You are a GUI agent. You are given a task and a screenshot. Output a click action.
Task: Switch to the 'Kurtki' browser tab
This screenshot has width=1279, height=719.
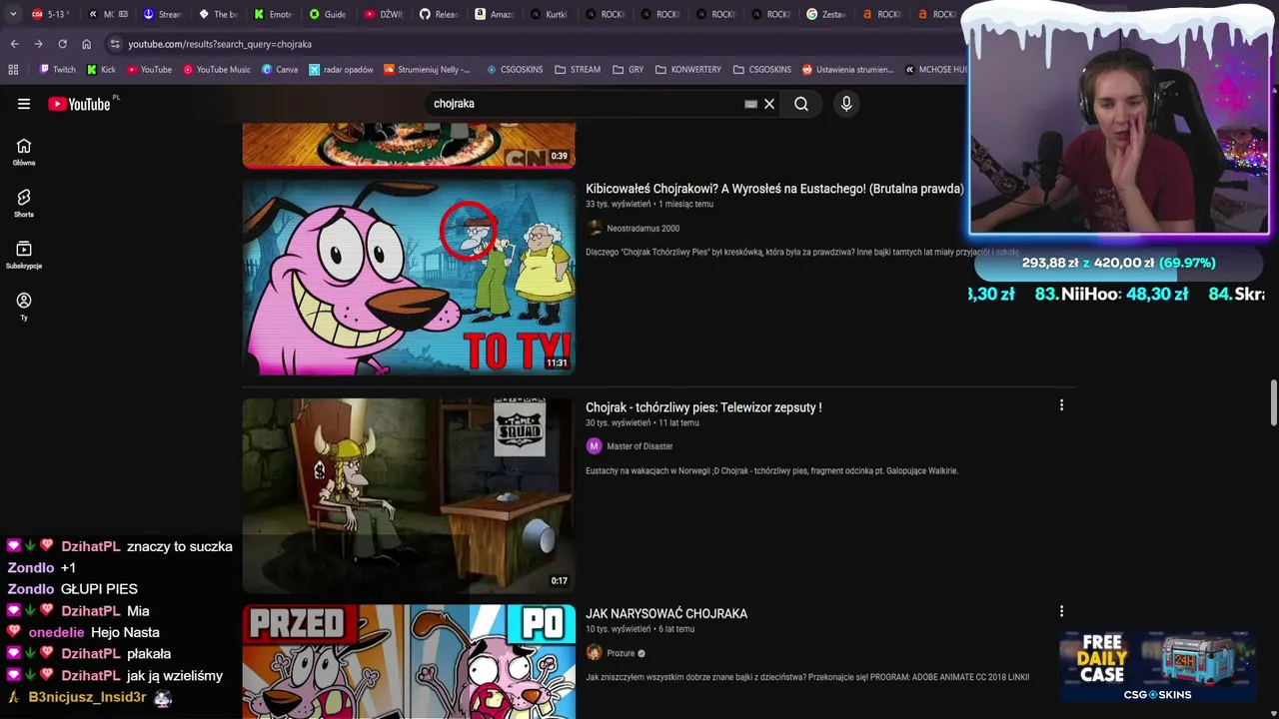pyautogui.click(x=549, y=14)
